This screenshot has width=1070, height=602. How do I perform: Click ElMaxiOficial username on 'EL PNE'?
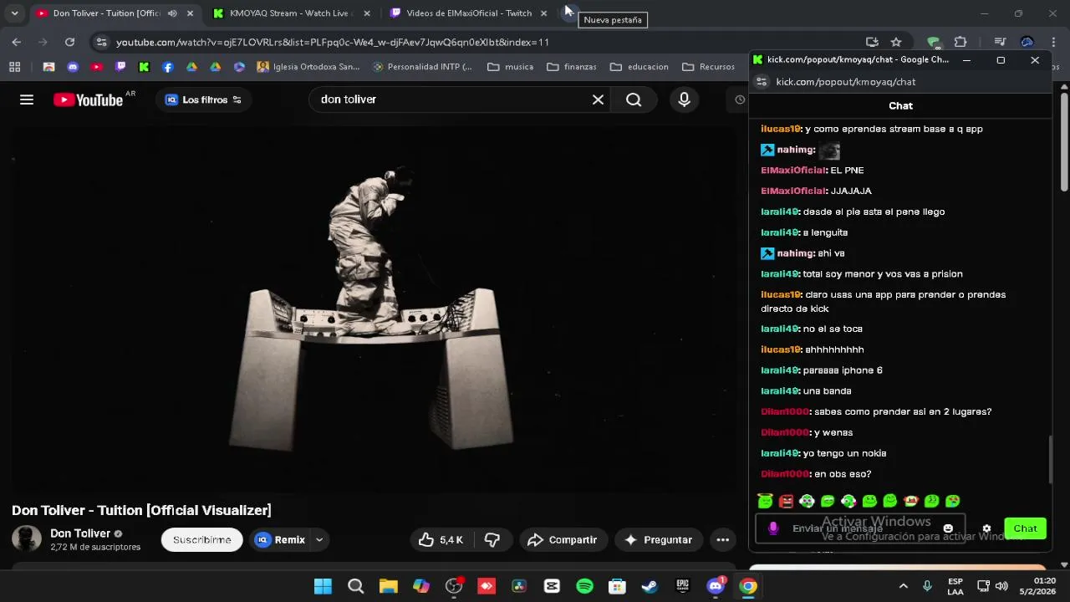tap(793, 171)
